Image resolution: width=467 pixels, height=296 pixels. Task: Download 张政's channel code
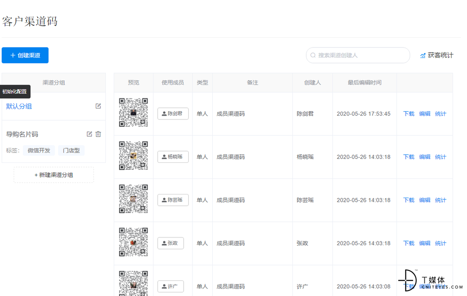(x=409, y=243)
